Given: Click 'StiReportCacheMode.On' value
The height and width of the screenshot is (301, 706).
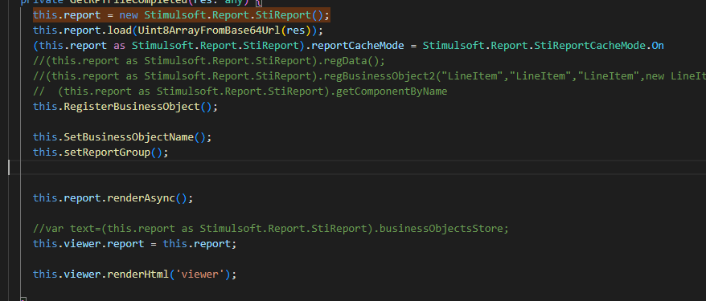Looking at the screenshot, I should coord(599,46).
